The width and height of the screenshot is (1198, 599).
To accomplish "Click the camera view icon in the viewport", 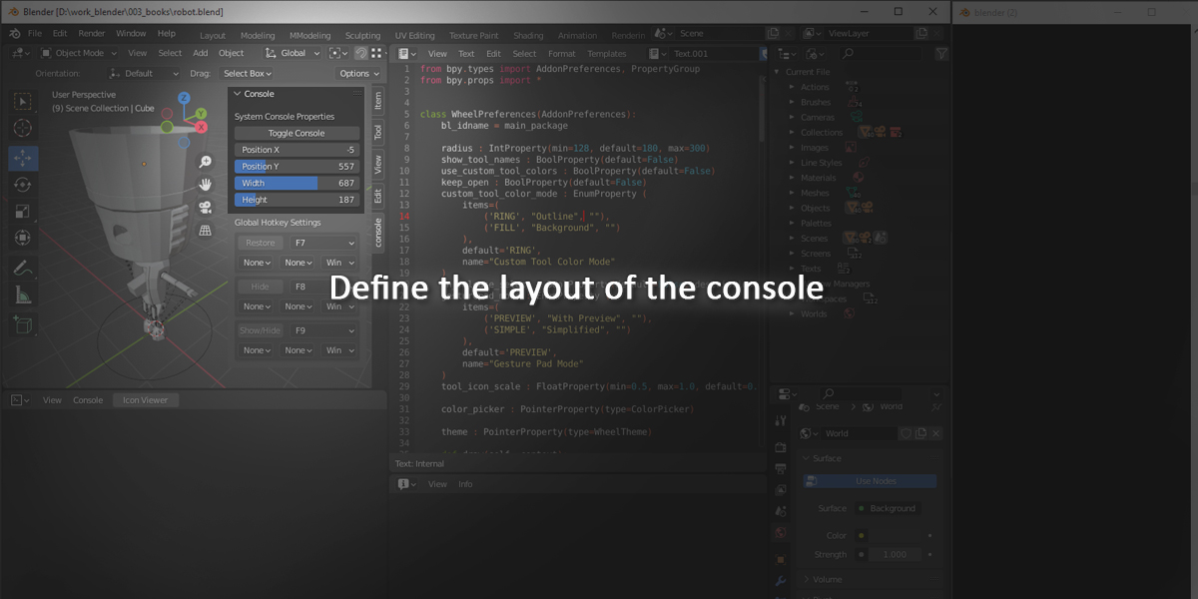I will (205, 207).
